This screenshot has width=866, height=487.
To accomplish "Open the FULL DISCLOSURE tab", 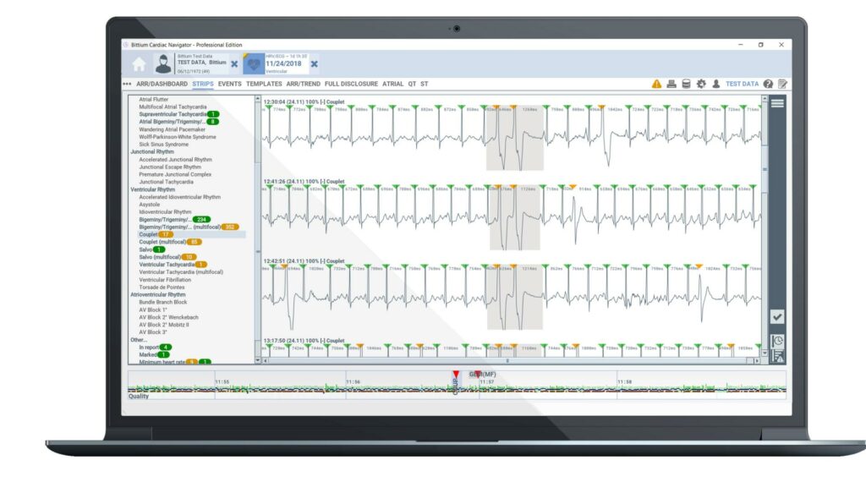I will (x=351, y=84).
